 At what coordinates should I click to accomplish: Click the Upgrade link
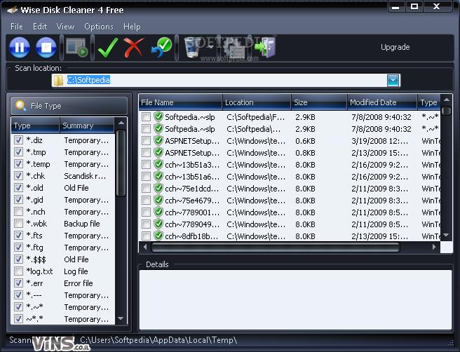coord(395,47)
